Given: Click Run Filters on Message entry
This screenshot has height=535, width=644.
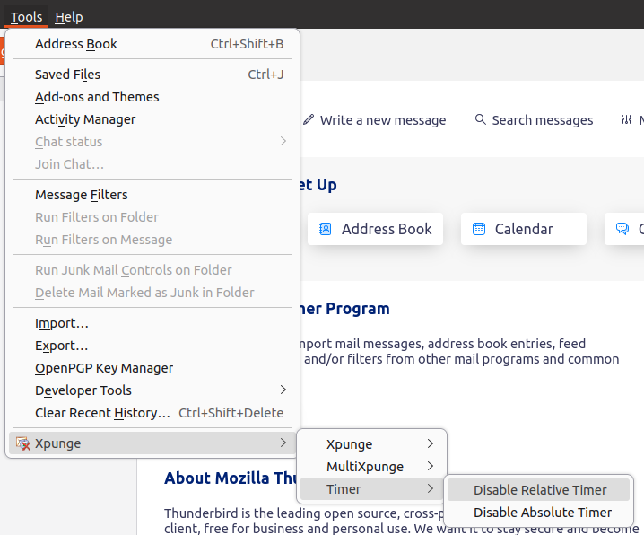Looking at the screenshot, I should [152, 240].
